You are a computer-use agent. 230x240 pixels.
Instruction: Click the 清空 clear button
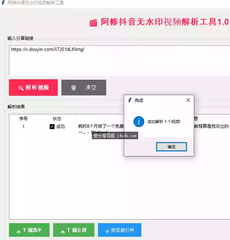pyautogui.click(x=84, y=88)
